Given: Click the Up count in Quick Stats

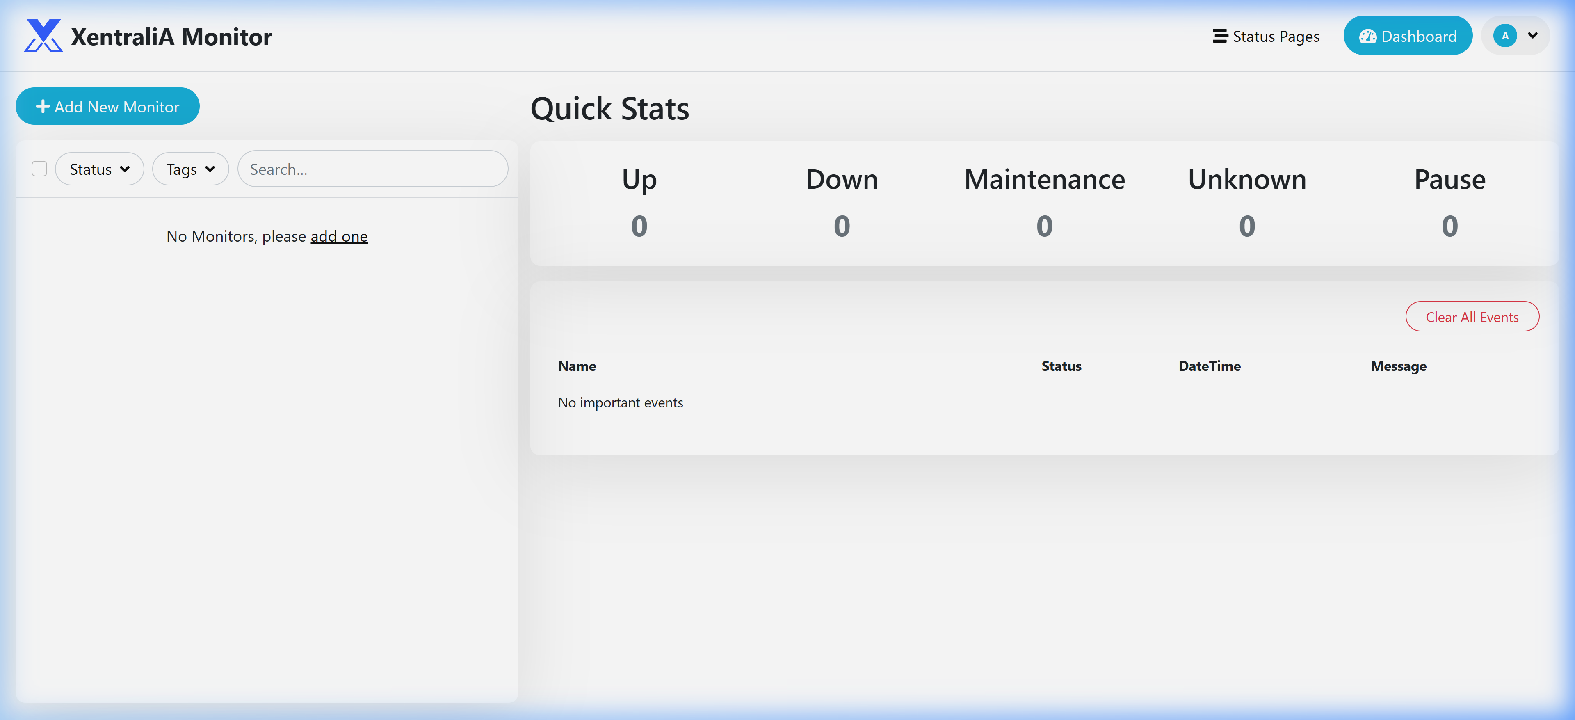Looking at the screenshot, I should tap(639, 226).
